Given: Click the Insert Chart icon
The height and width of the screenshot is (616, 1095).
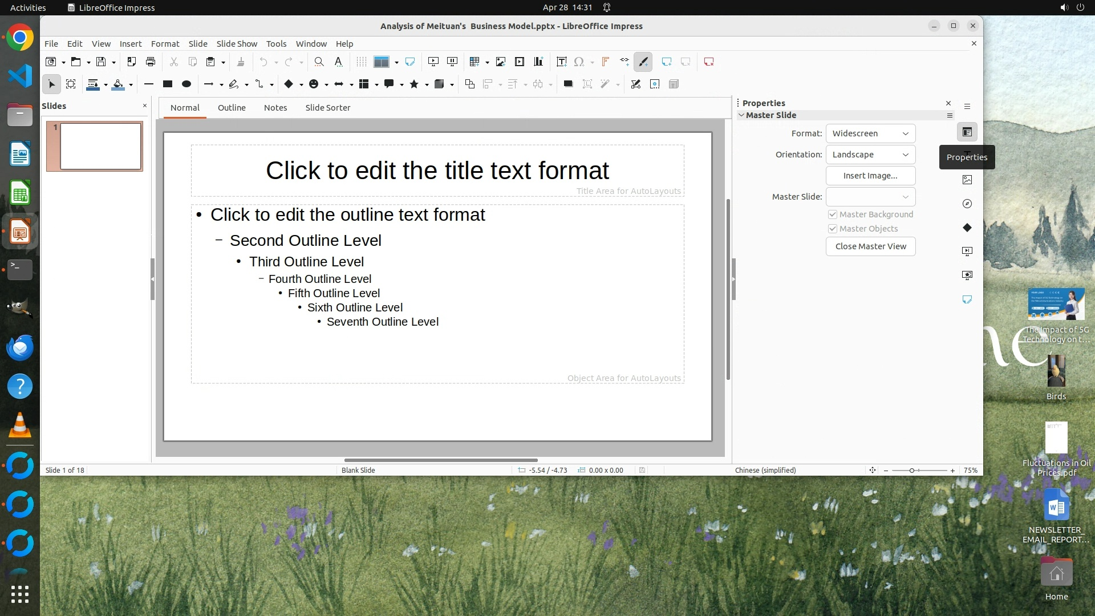Looking at the screenshot, I should [x=538, y=62].
